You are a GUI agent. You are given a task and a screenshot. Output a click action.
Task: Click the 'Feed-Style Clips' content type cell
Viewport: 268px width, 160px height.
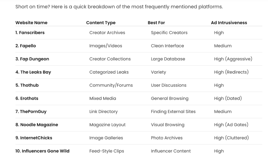(107, 151)
